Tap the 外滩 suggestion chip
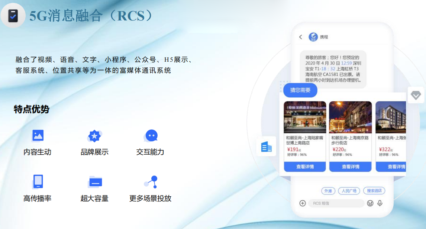This screenshot has height=229, width=426. [328, 191]
